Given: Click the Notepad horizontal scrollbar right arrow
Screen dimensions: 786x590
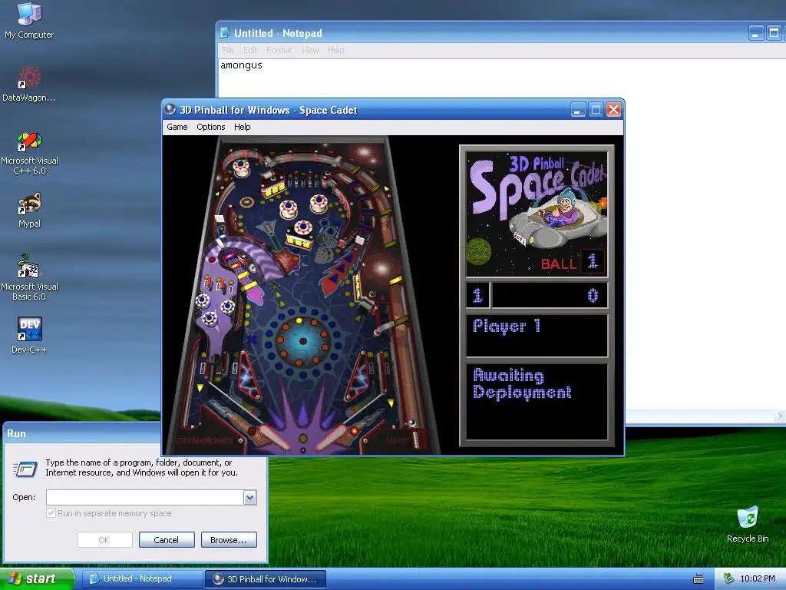Looking at the screenshot, I should (x=780, y=416).
